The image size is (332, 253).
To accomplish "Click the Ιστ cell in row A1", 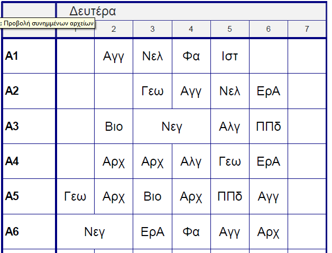I will [x=229, y=56].
